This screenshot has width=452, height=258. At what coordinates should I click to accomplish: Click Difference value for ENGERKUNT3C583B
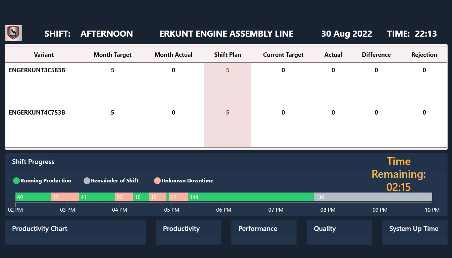376,70
